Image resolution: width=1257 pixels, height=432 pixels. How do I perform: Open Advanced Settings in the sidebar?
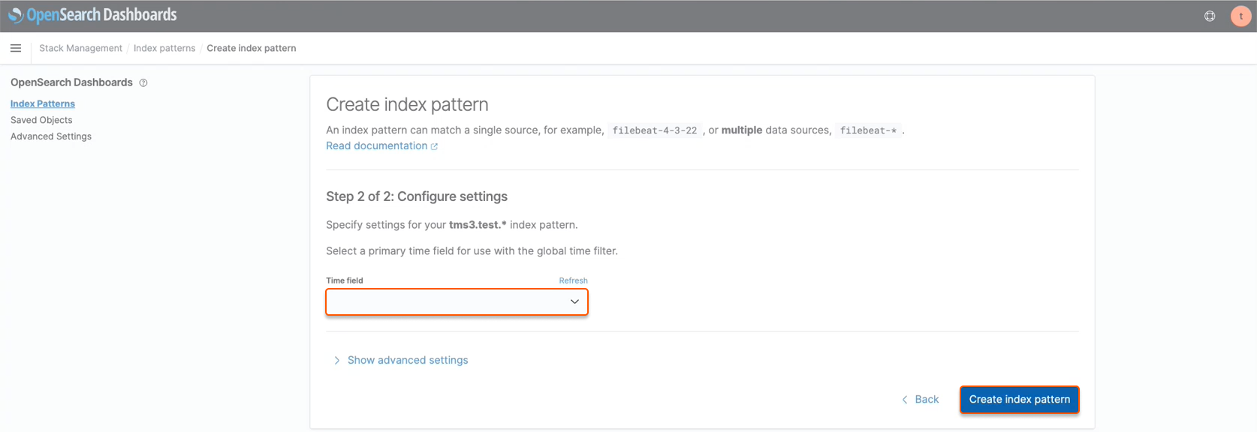tap(51, 136)
